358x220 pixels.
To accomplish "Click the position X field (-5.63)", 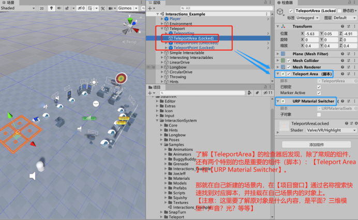I will [311, 34].
